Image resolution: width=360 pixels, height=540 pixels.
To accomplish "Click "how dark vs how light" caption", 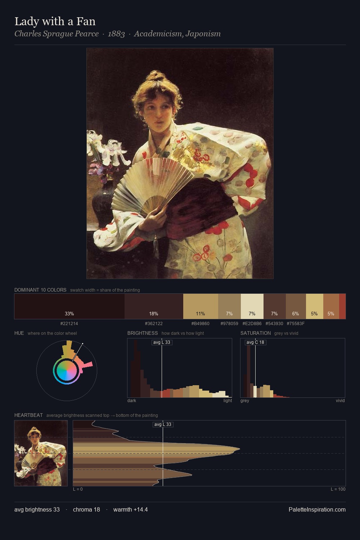I will [183, 333].
